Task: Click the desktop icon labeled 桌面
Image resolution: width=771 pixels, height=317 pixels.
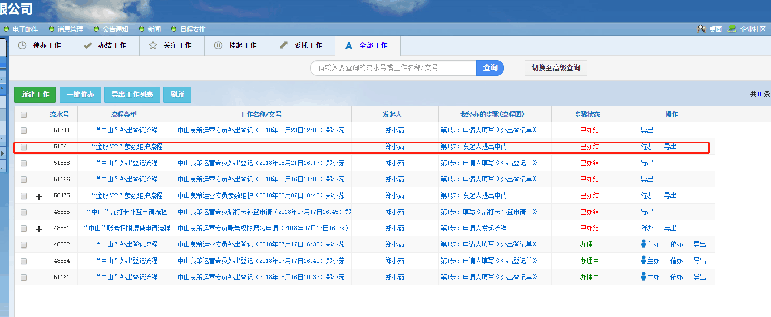Action: tap(701, 29)
